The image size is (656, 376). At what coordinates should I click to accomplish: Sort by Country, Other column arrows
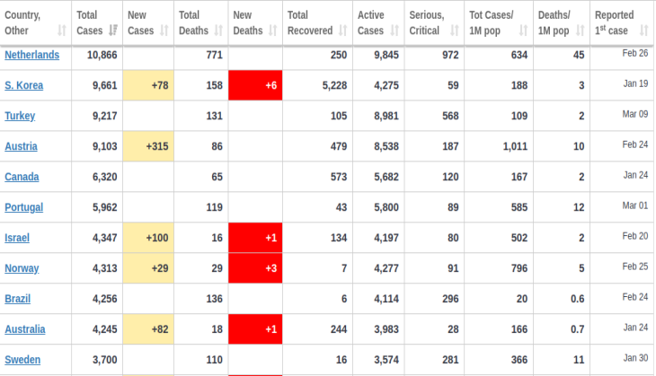click(x=62, y=31)
